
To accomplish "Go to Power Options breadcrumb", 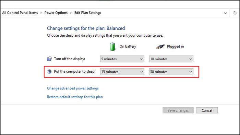I will (56, 13).
